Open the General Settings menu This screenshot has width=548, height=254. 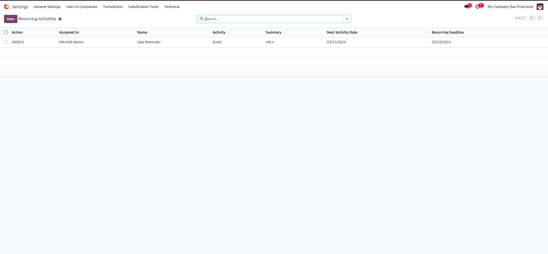click(x=47, y=7)
